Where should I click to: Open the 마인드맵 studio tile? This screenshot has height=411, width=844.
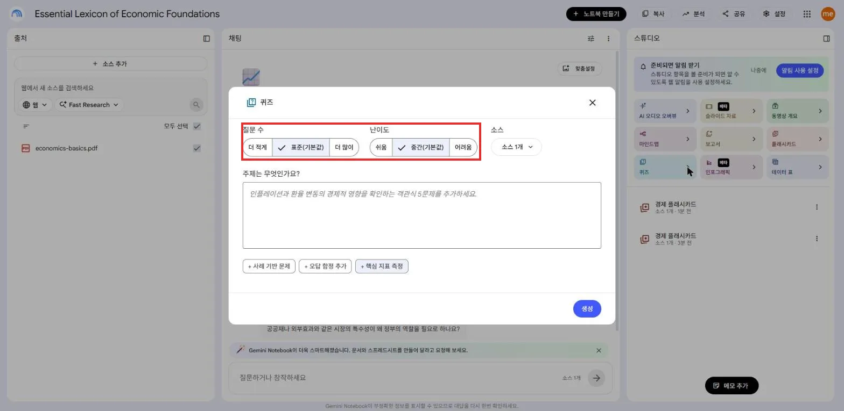[665, 139]
